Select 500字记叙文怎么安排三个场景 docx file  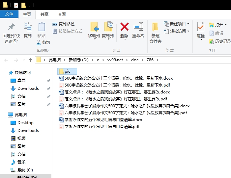tap(116, 78)
